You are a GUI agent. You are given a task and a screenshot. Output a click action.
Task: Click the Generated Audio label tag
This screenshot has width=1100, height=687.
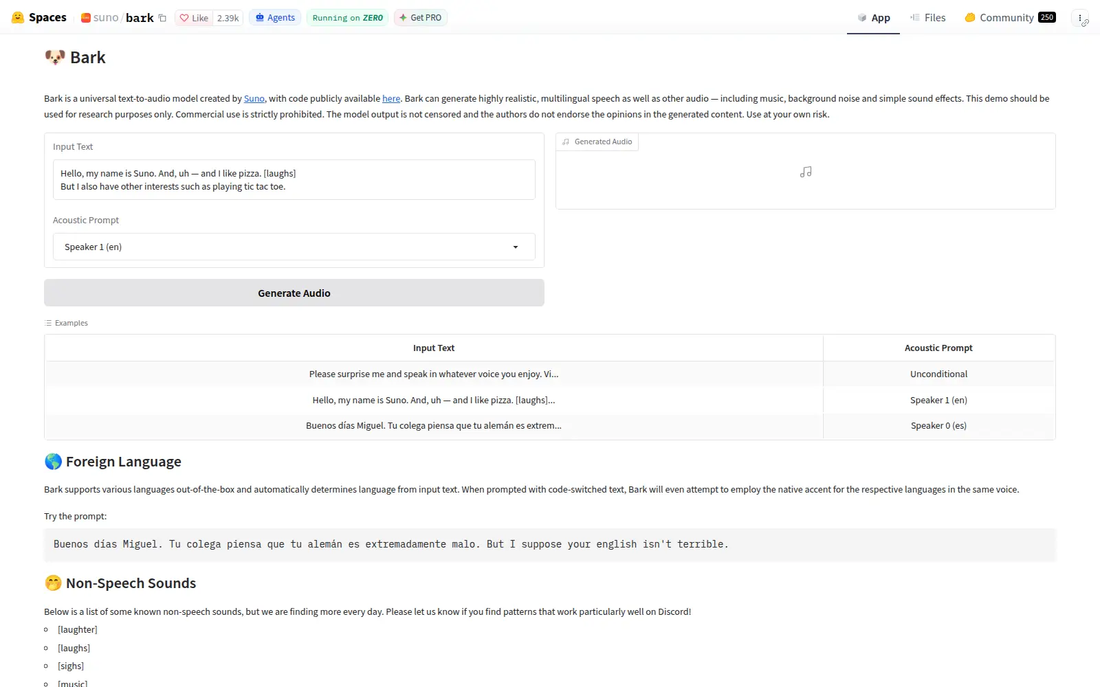click(x=597, y=142)
